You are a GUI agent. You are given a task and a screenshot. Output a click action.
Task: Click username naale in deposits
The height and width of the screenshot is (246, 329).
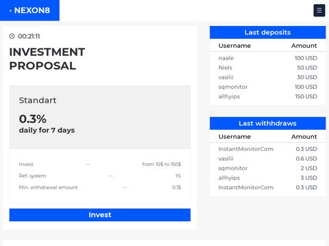click(226, 58)
